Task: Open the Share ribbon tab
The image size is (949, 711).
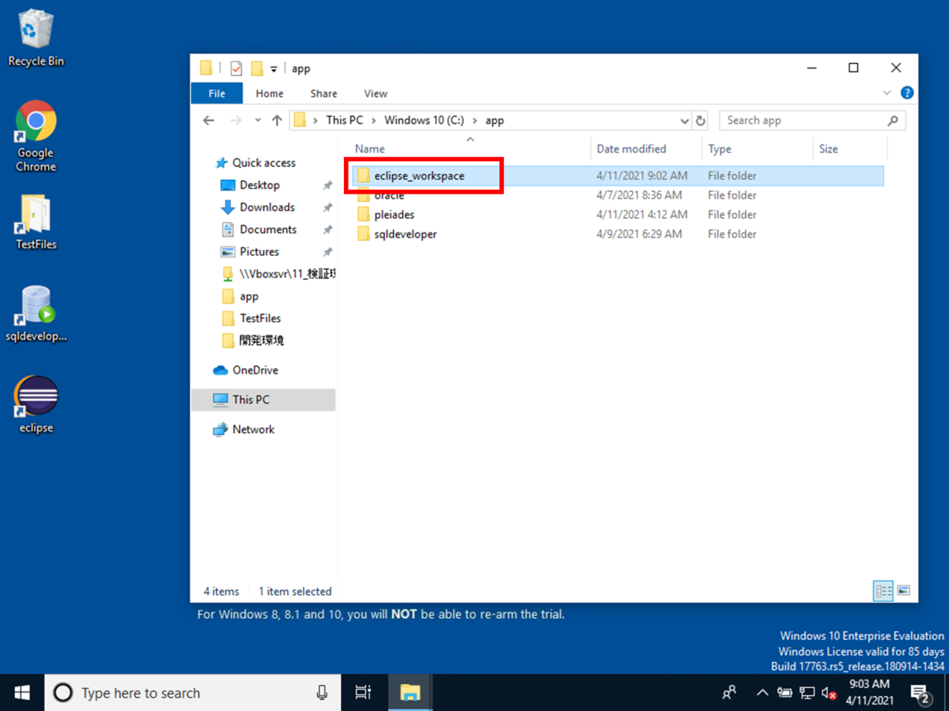Action: coord(323,93)
